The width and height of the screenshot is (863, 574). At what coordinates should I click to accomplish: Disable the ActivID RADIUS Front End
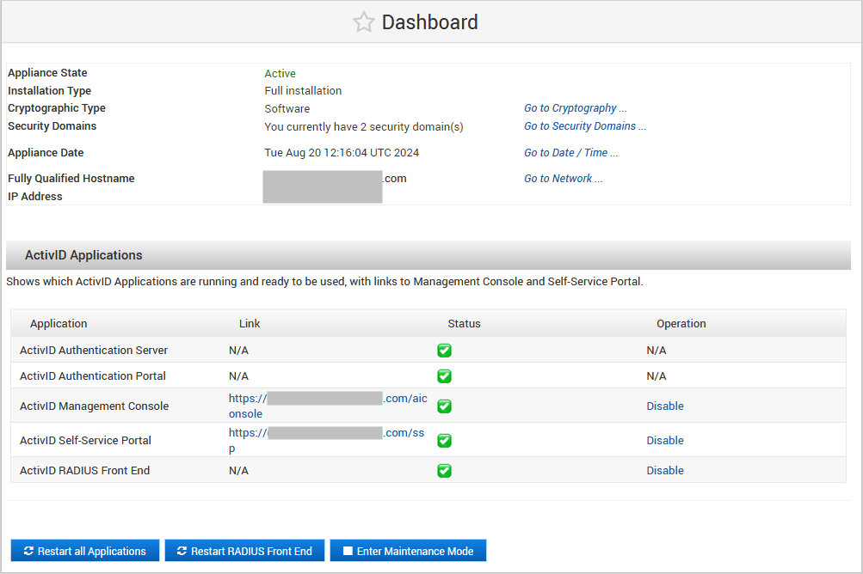point(665,471)
